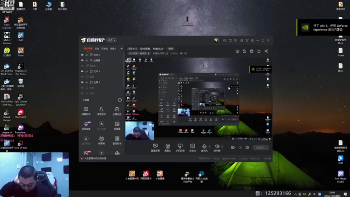Launch the 视频连麦 tool
The width and height of the screenshot is (350, 197).
point(86,126)
